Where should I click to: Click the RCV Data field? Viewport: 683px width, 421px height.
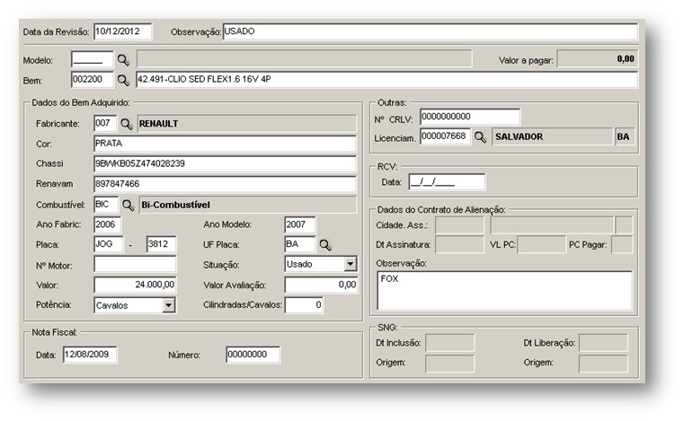click(x=447, y=182)
